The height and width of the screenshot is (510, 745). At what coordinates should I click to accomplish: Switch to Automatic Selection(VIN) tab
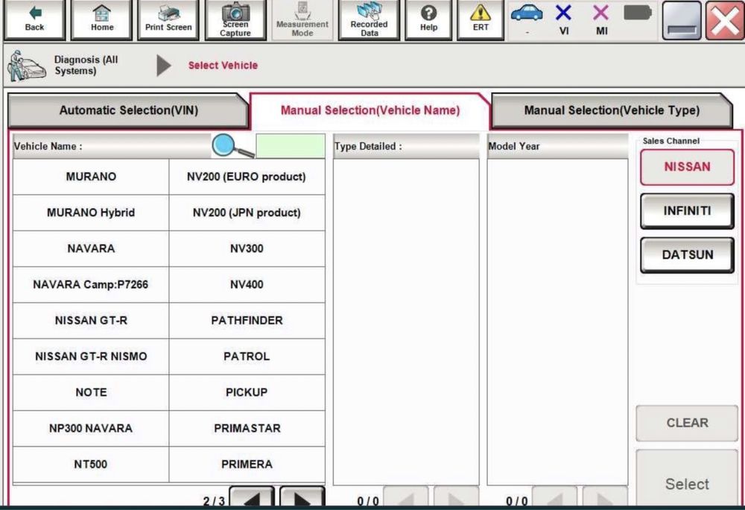click(128, 110)
